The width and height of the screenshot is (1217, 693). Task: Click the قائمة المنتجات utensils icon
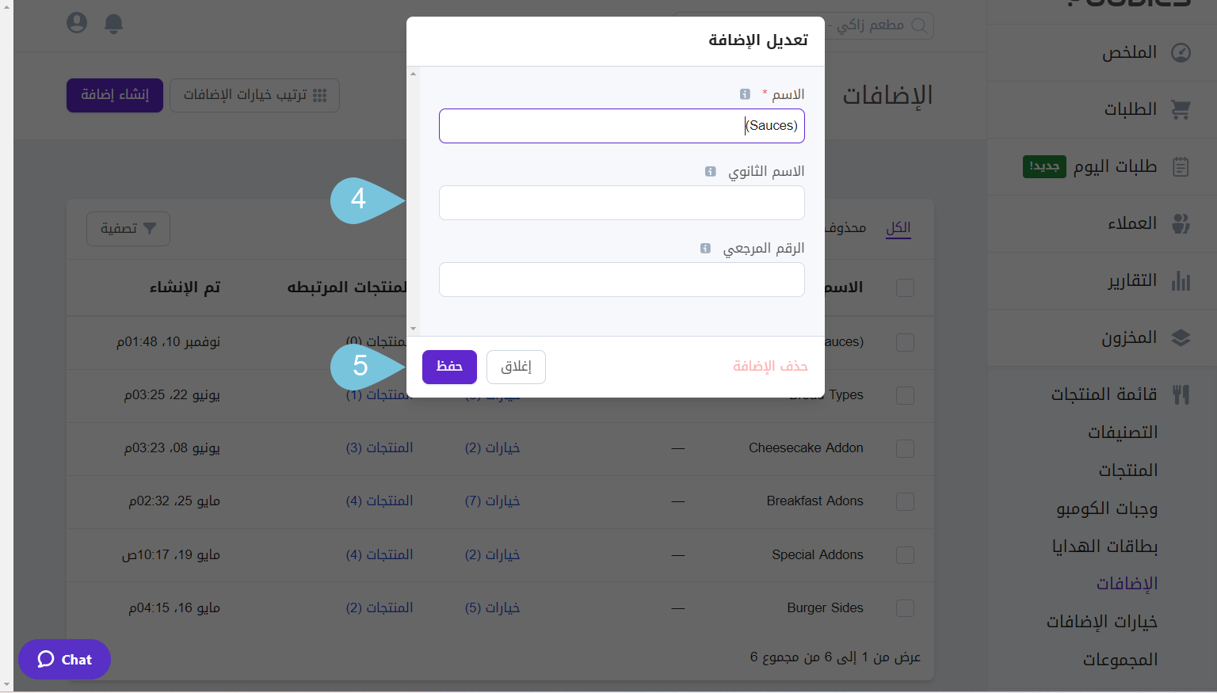click(x=1181, y=394)
